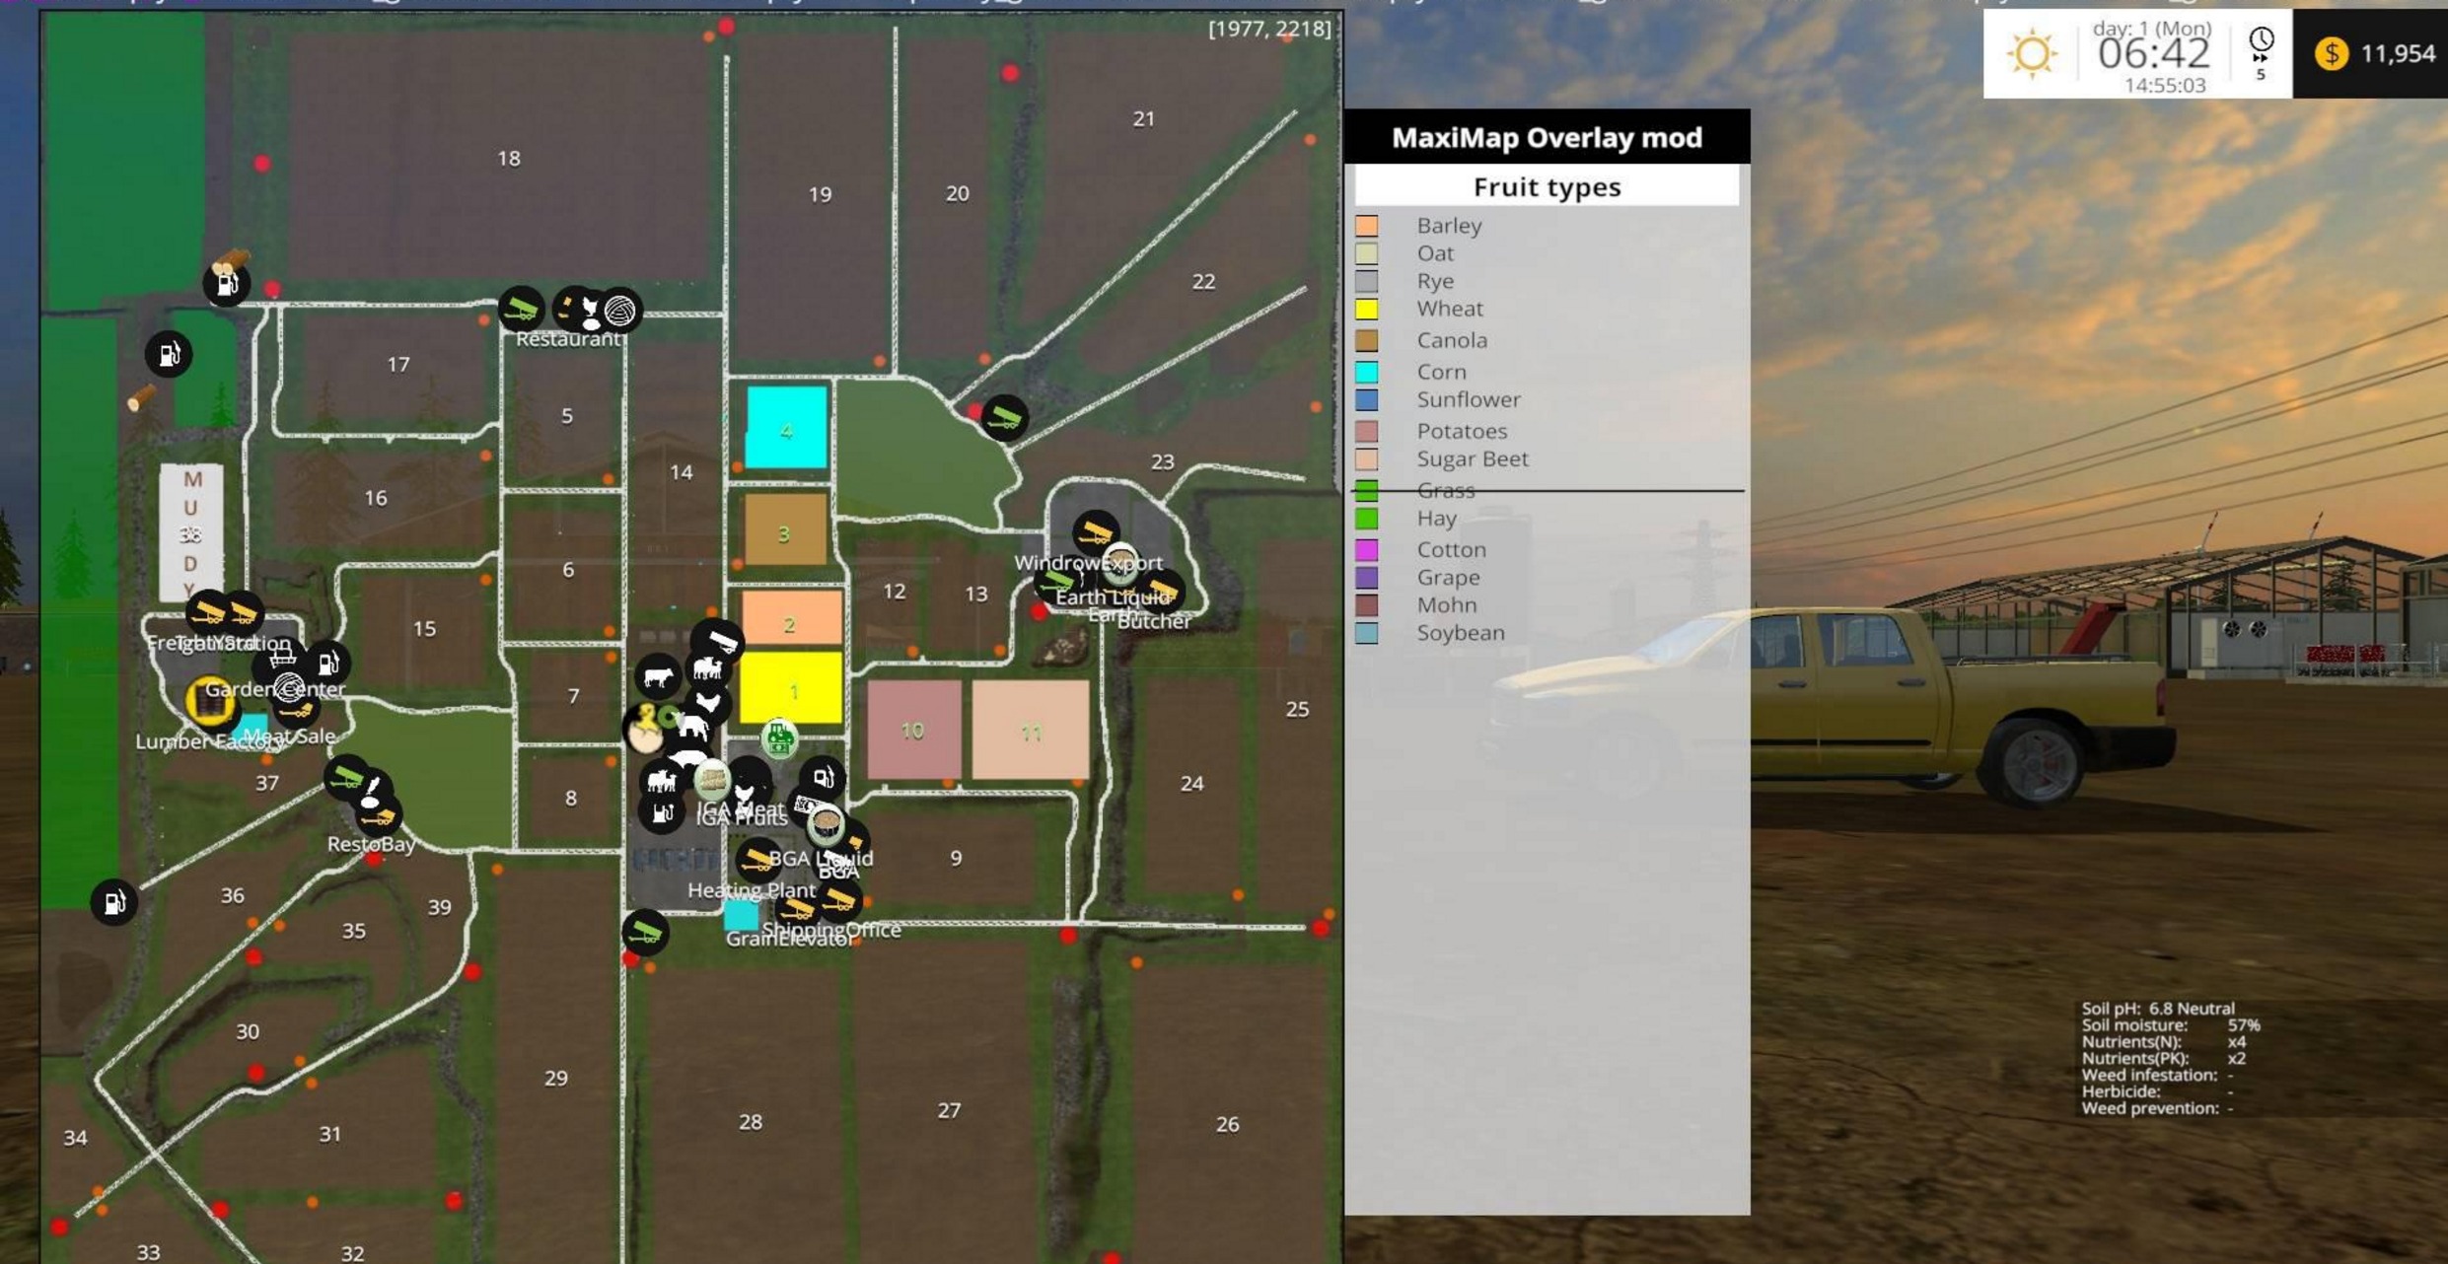Click the MaxiMap Overlay mod title
This screenshot has height=1264, width=2448.
pos(1546,137)
